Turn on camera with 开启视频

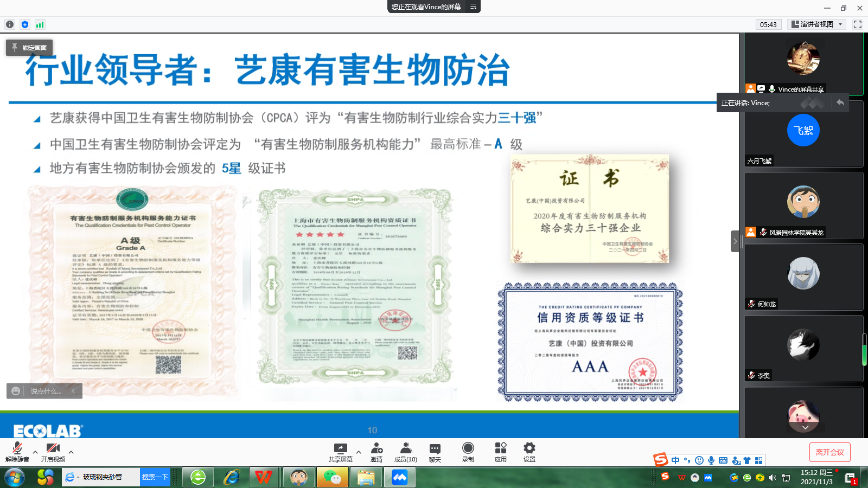pos(53,452)
